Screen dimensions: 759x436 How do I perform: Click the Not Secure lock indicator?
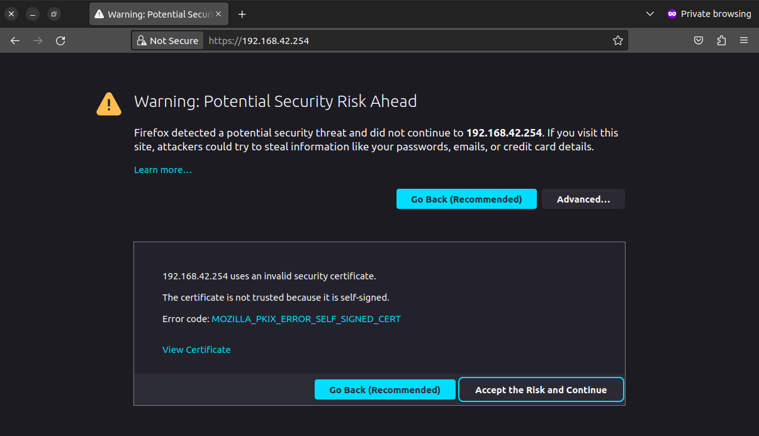coord(167,40)
